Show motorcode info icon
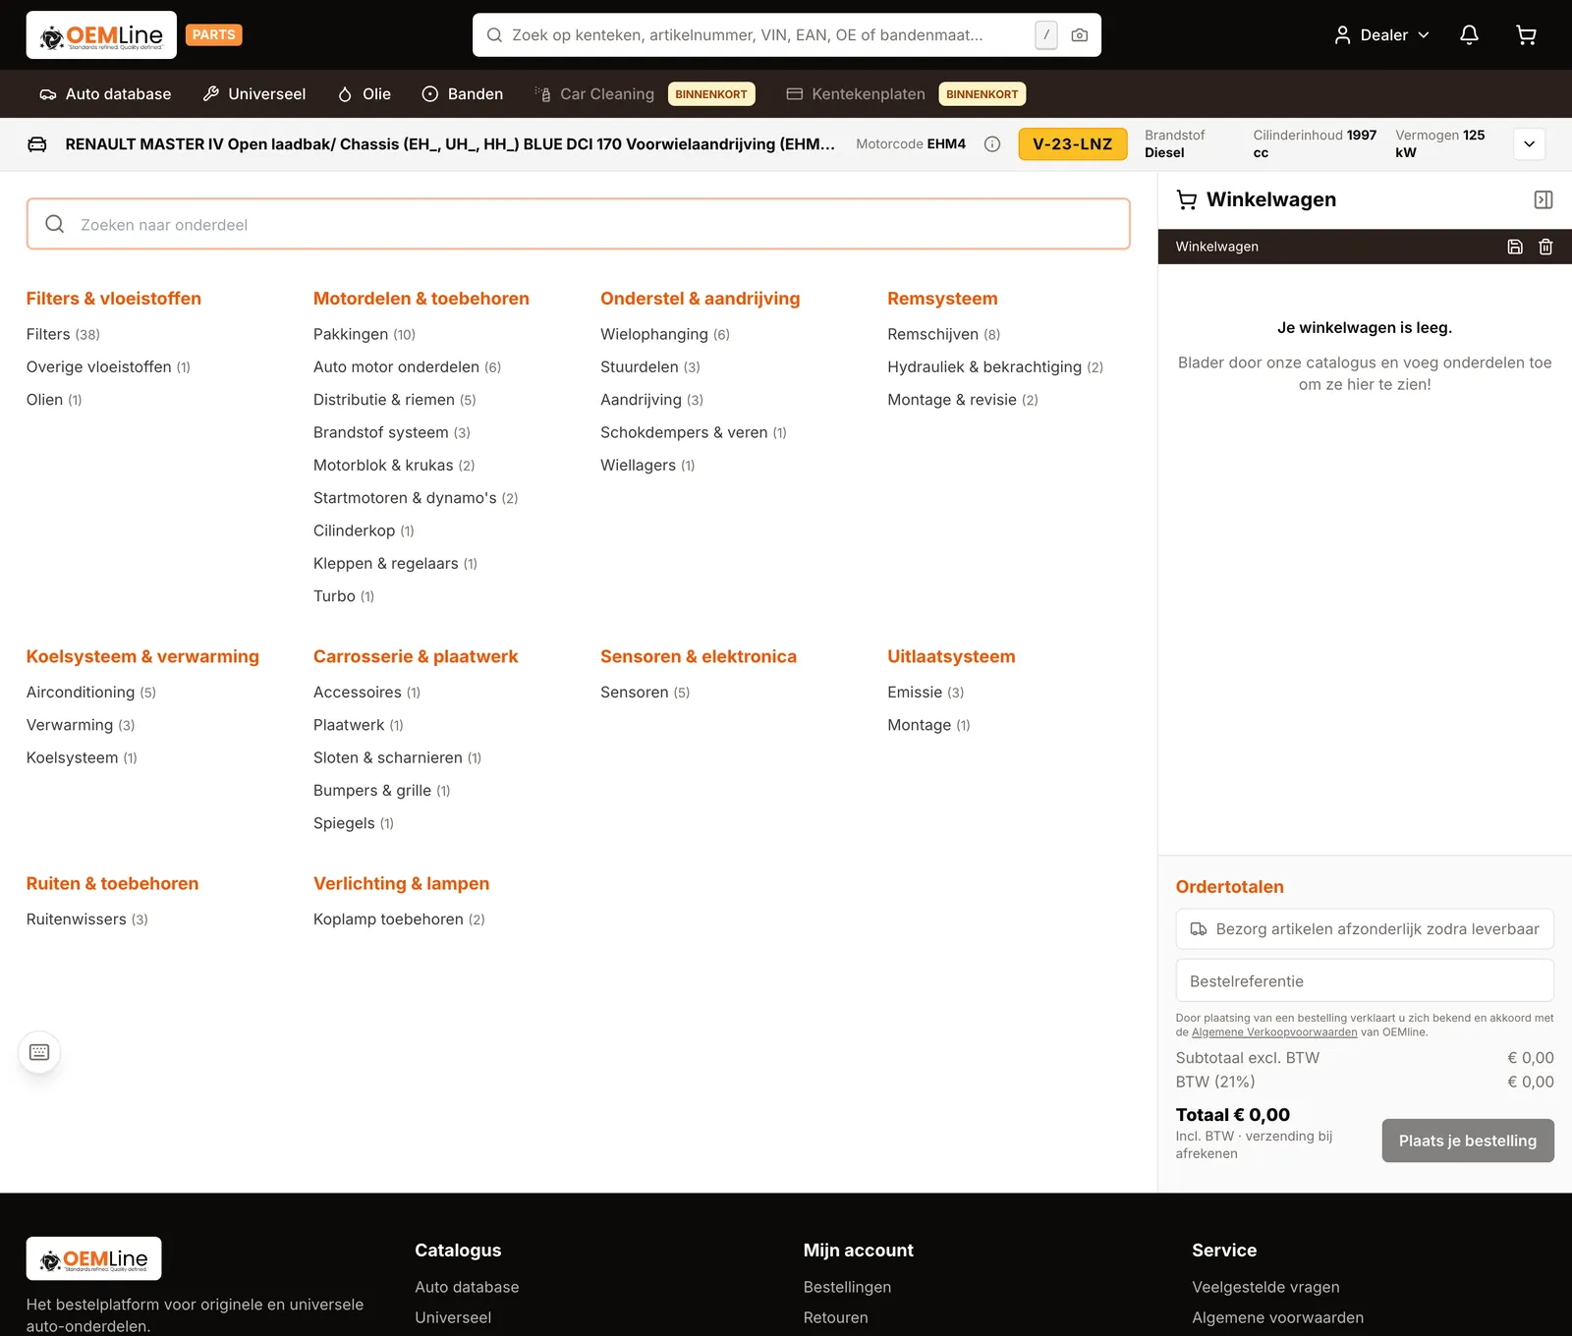Viewport: 1572px width, 1336px height. pyautogui.click(x=992, y=144)
